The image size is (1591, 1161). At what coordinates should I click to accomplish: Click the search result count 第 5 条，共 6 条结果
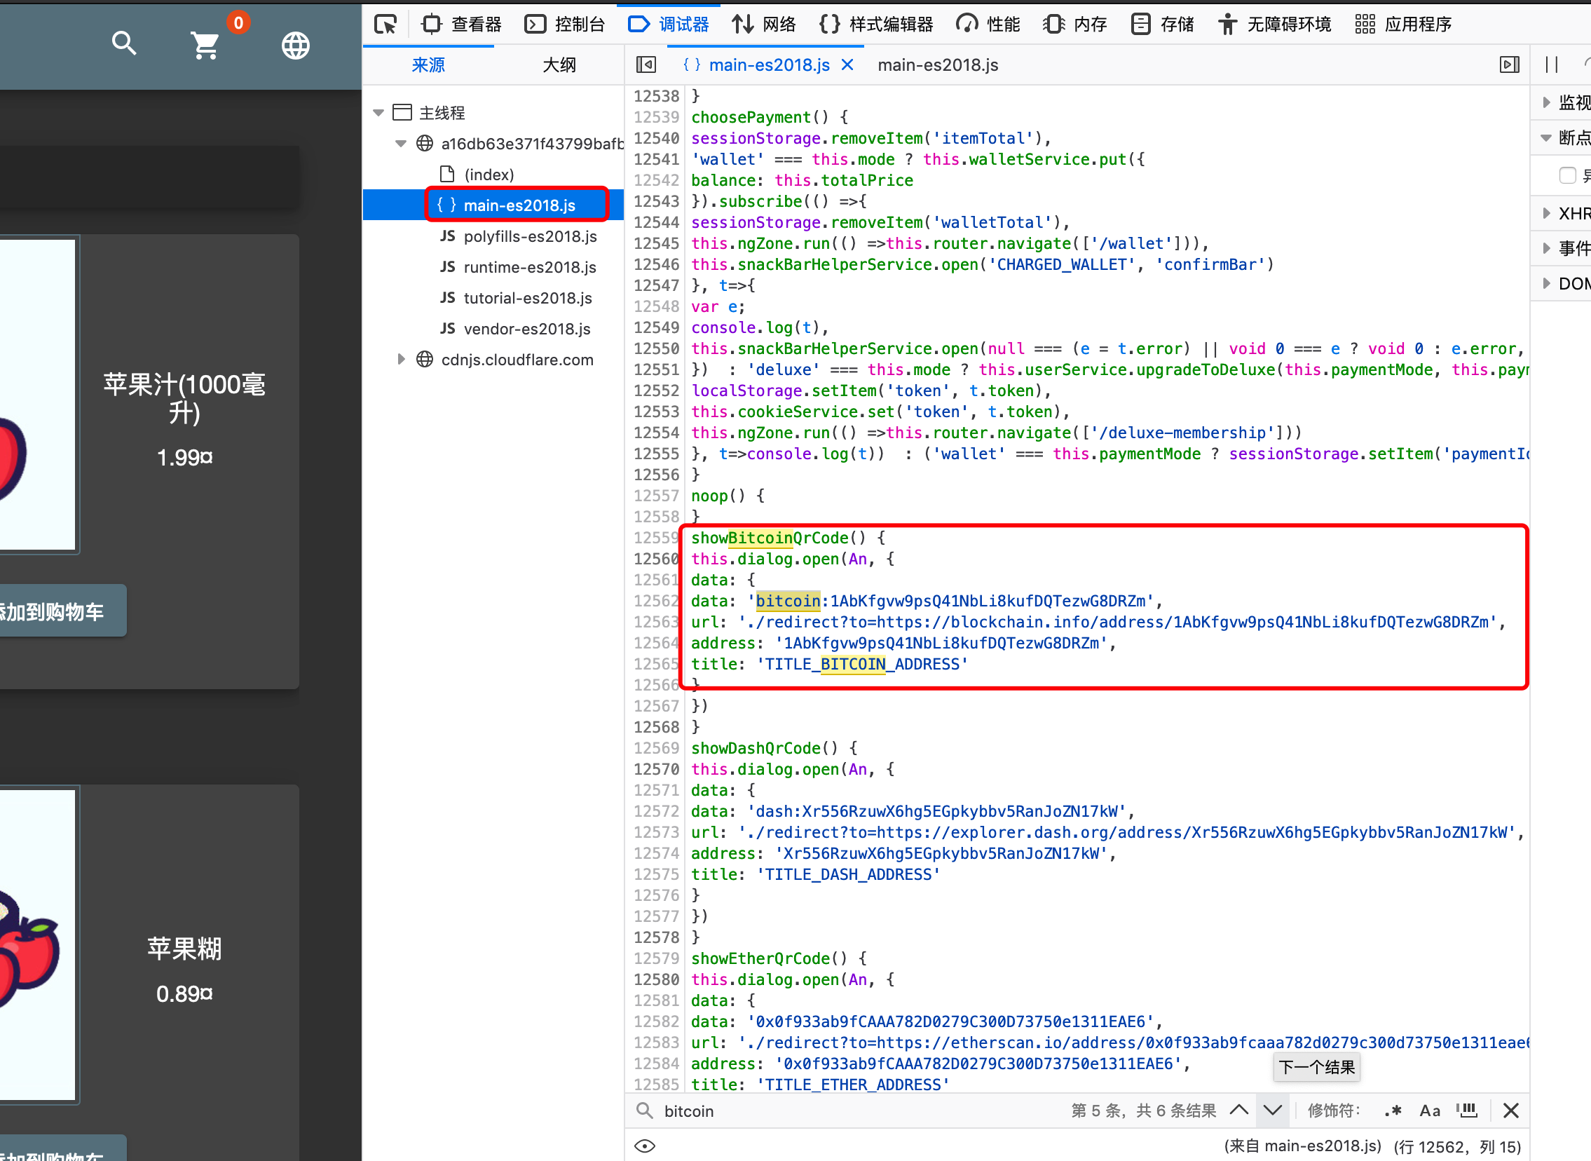pos(1144,1111)
